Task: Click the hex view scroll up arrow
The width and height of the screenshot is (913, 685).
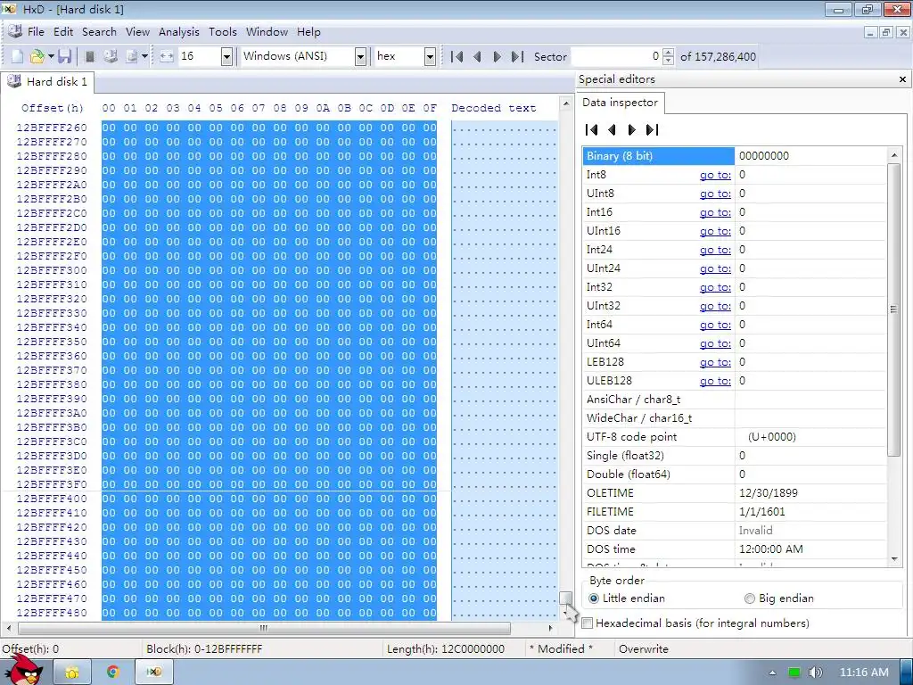Action: pyautogui.click(x=565, y=104)
